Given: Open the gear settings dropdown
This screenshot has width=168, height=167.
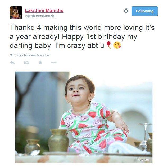Looking at the screenshot, I should coord(126,11).
